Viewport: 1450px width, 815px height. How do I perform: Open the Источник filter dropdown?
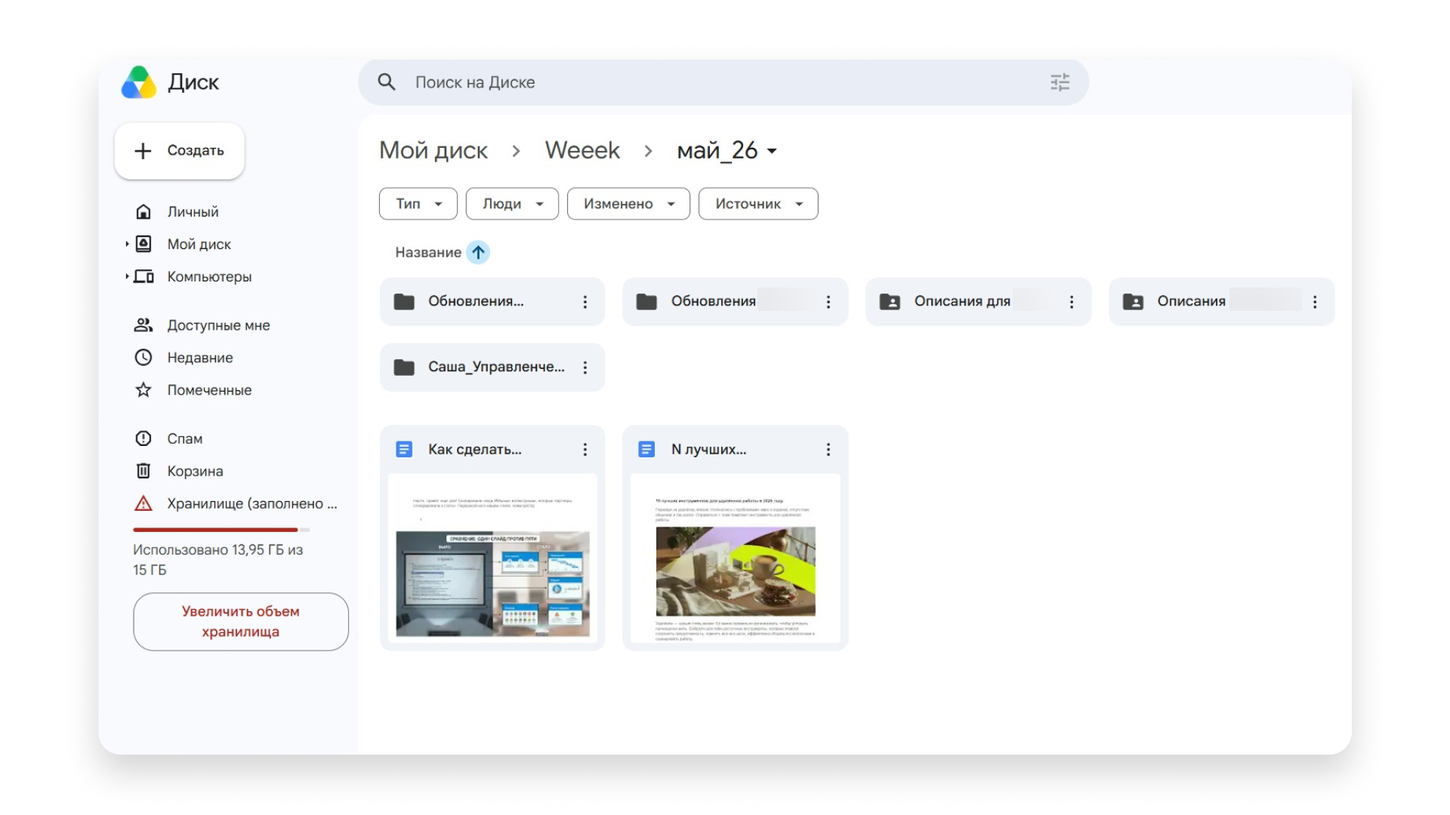758,204
